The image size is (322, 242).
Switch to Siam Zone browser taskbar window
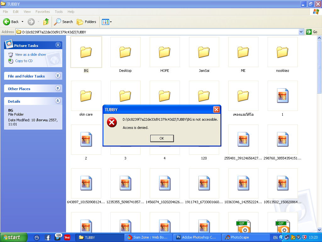(x=149, y=238)
